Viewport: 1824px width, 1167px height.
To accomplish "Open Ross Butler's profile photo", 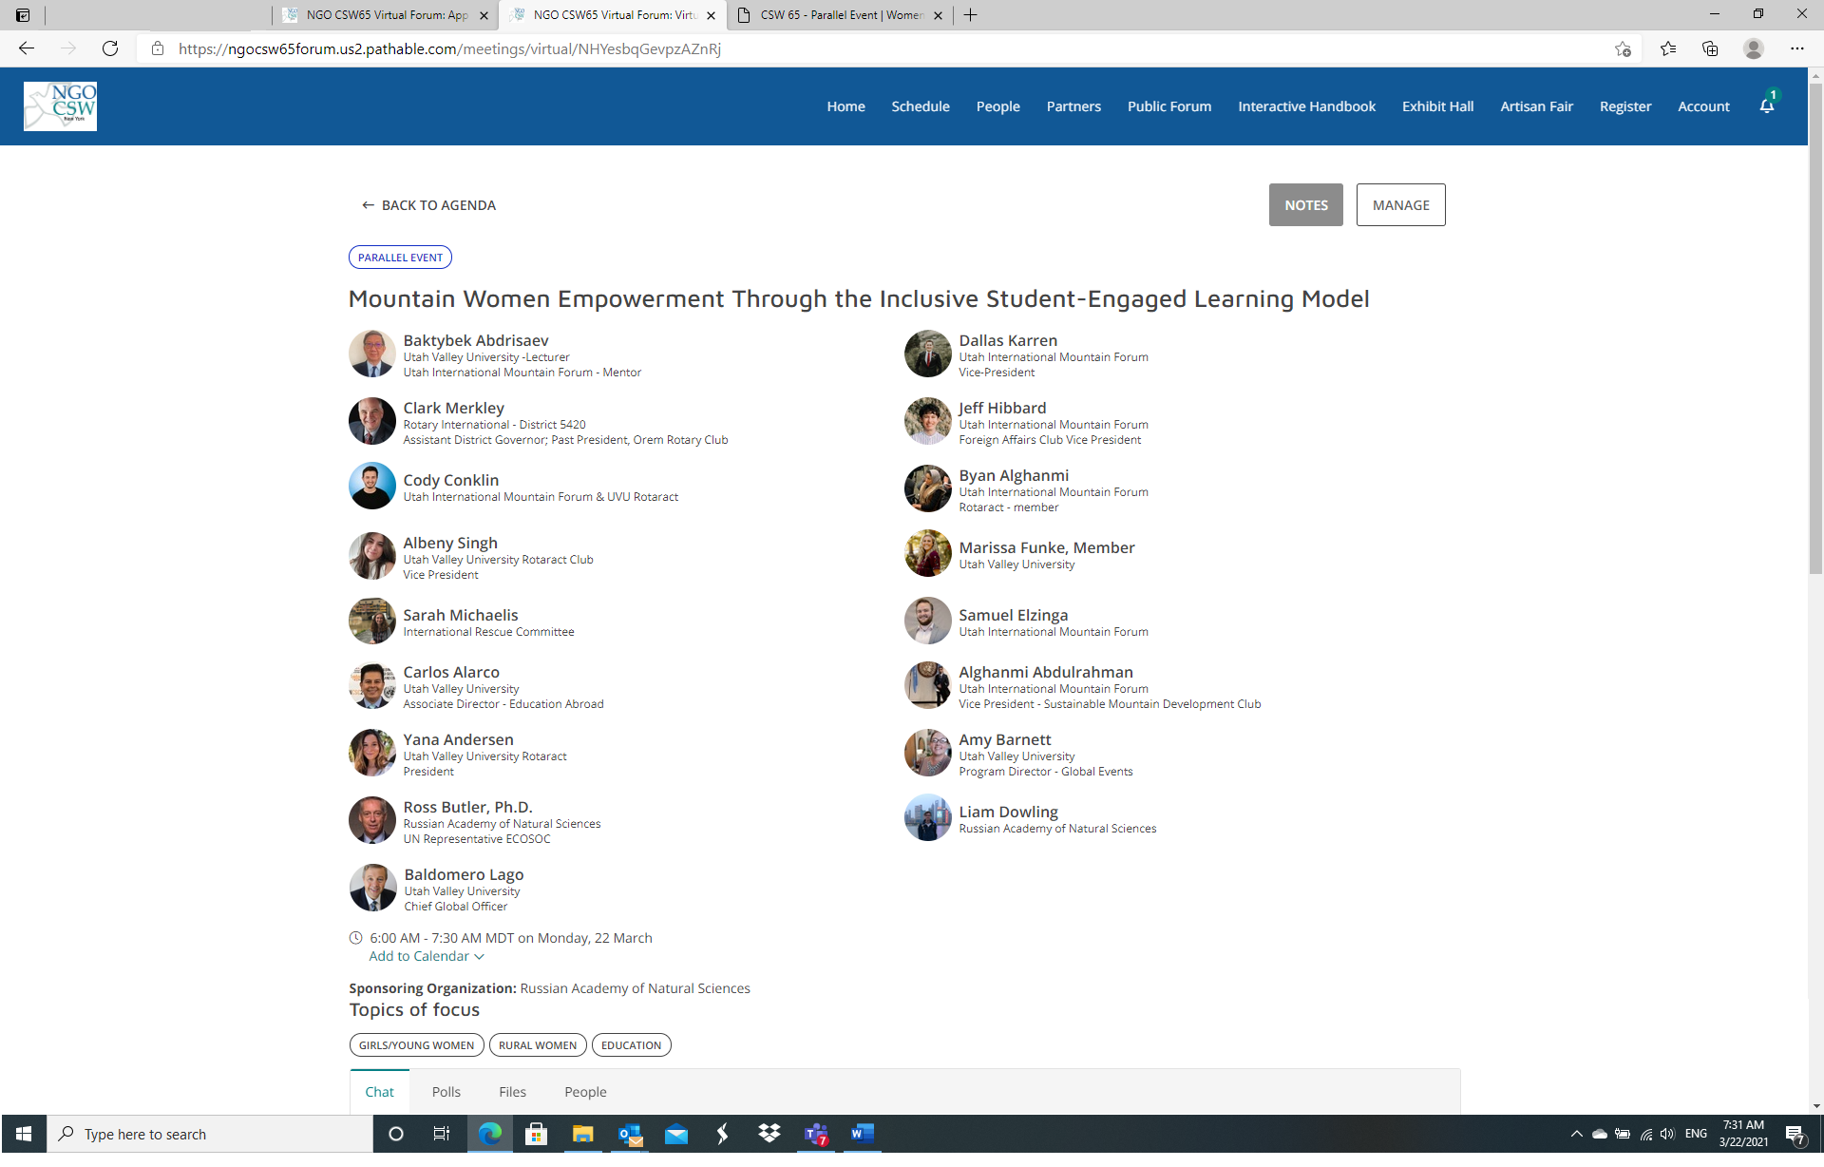I will click(x=372, y=820).
